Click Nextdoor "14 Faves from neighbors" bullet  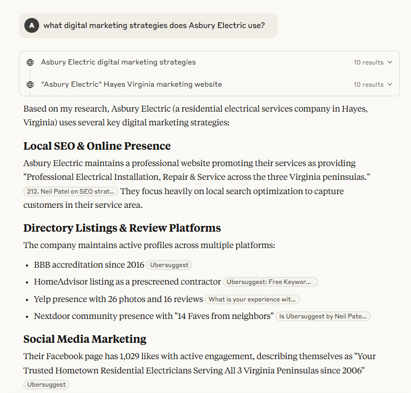click(154, 316)
